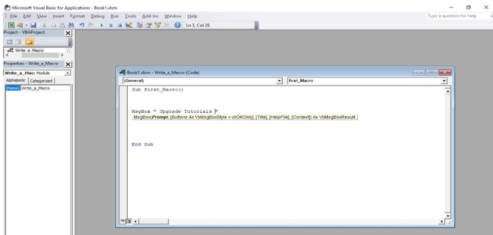Open Insert object dropdown arrow in toolbar
The image size is (493, 235).
pyautogui.click(x=27, y=25)
